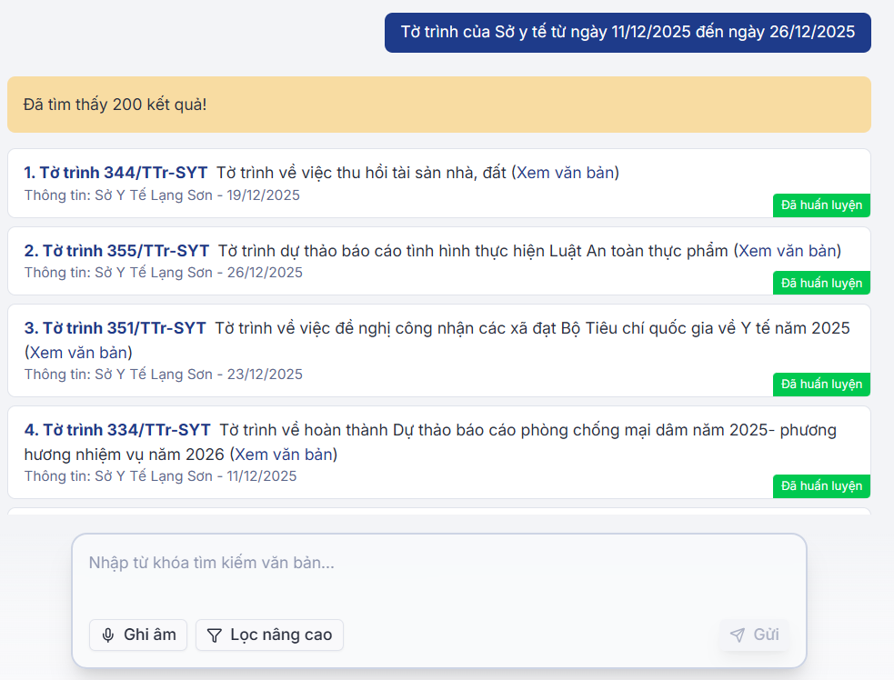The width and height of the screenshot is (894, 680).
Task: Open Tờ trình 355/TTr-SYT document title
Action: (117, 251)
